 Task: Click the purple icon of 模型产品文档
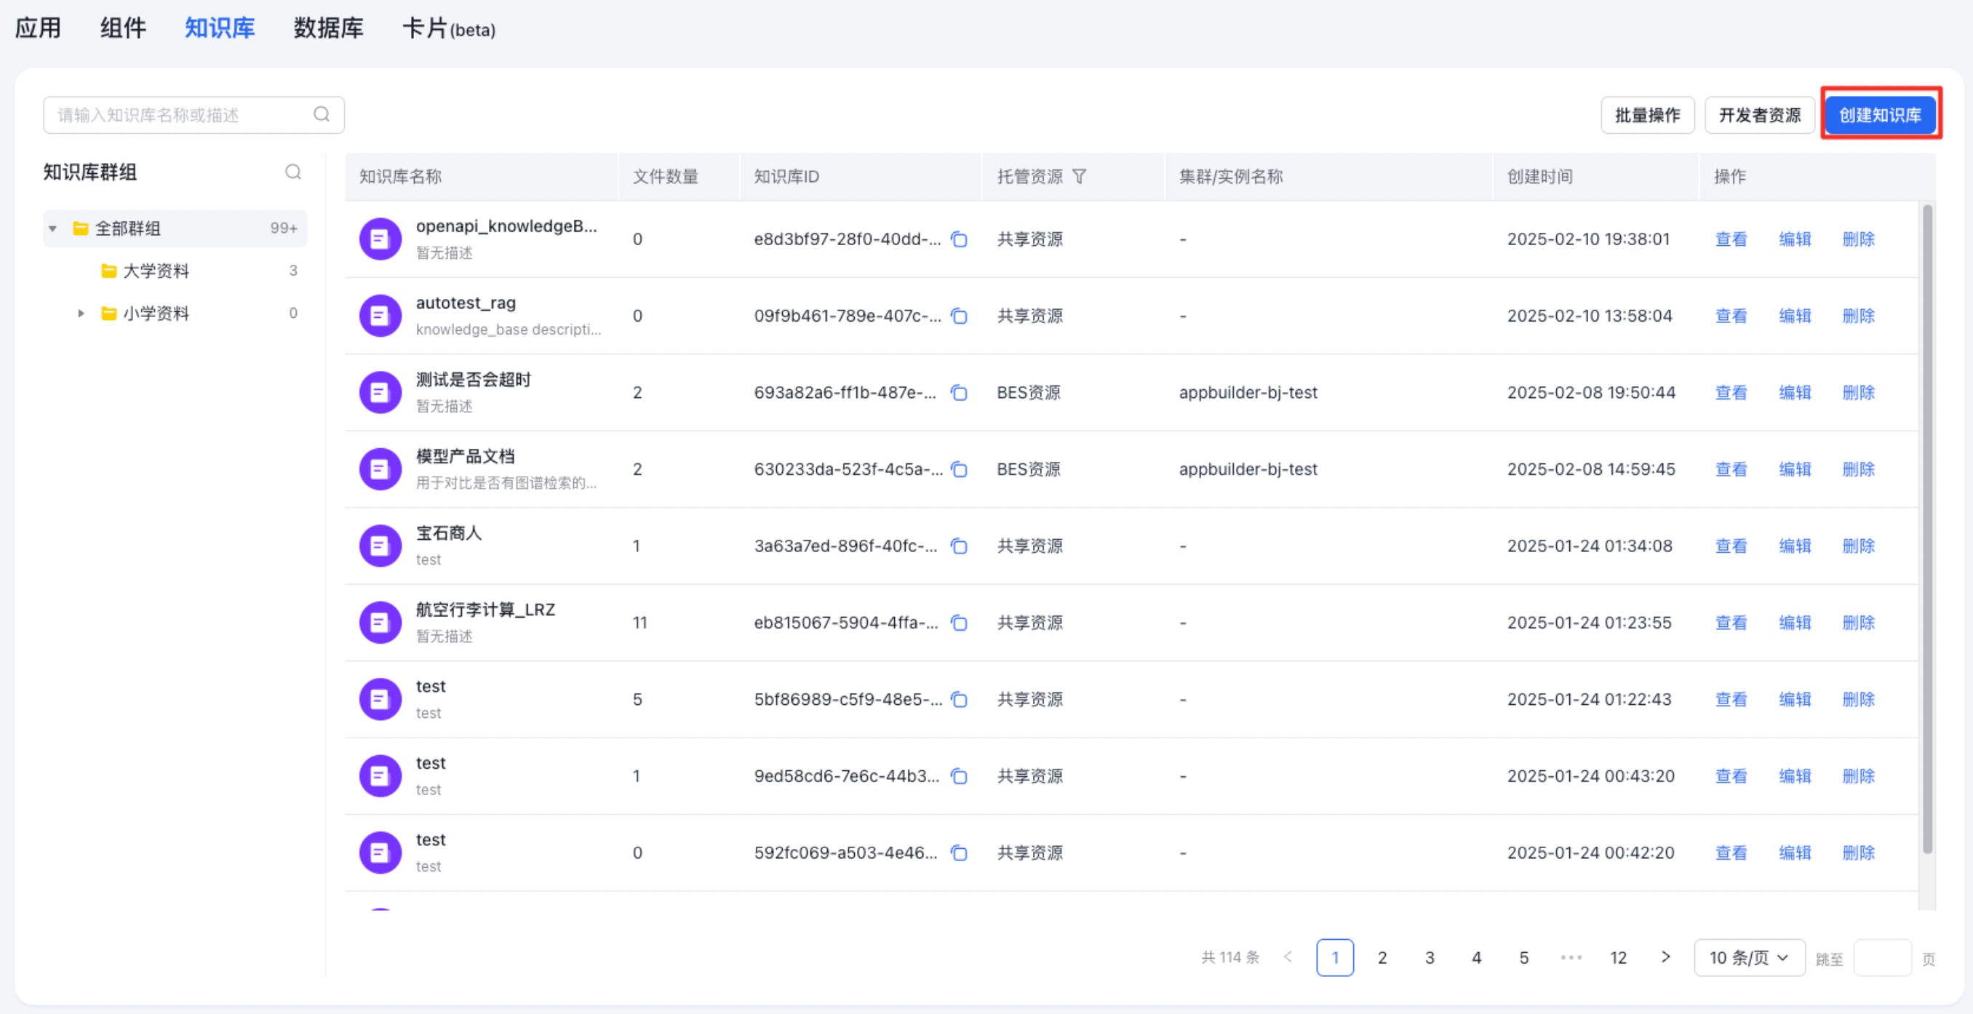pos(380,468)
